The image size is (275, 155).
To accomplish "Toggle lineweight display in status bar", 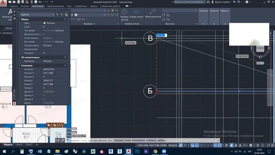I will (226, 145).
